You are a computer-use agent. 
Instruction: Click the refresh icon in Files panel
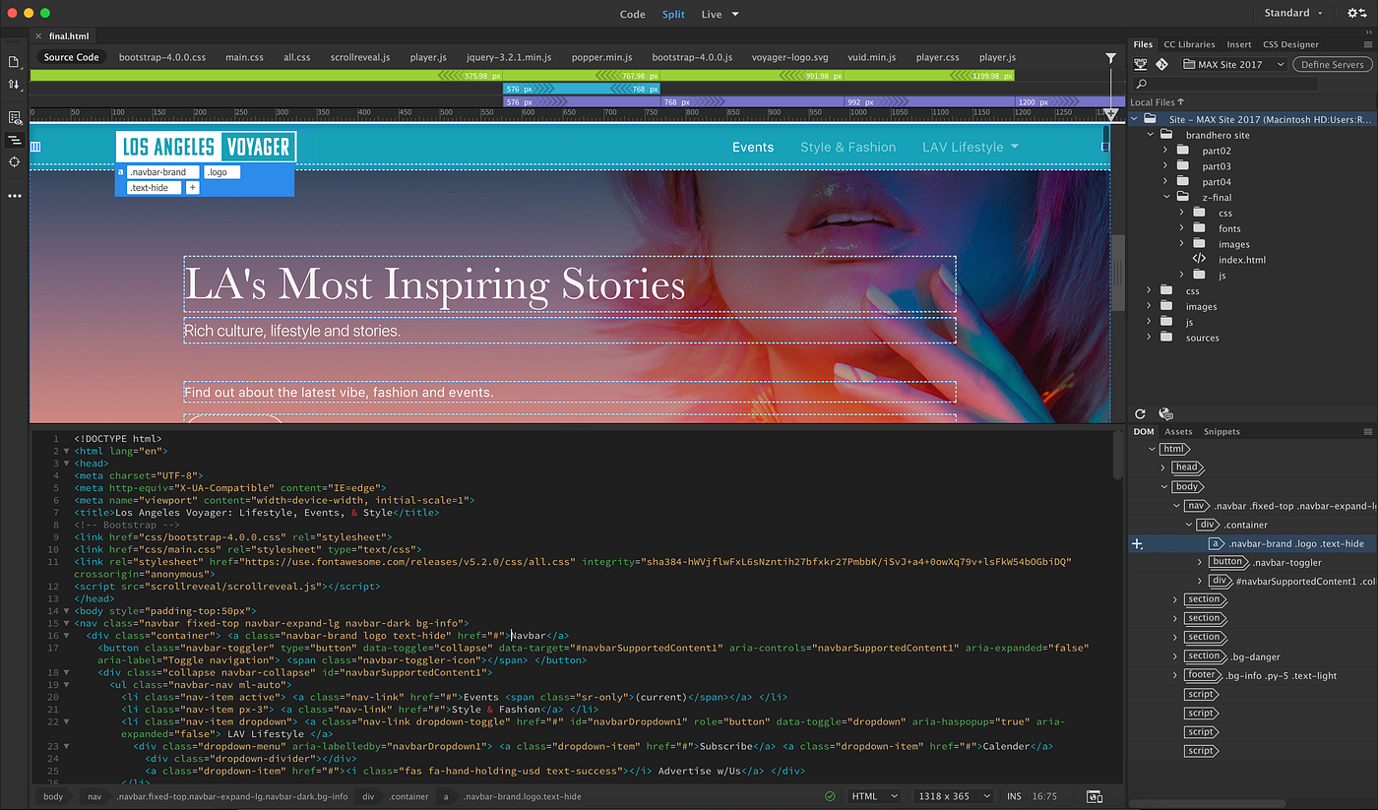click(x=1140, y=413)
